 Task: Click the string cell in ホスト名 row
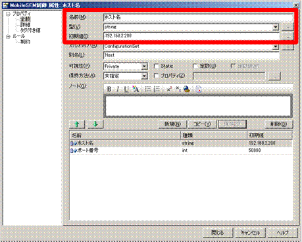point(188,143)
